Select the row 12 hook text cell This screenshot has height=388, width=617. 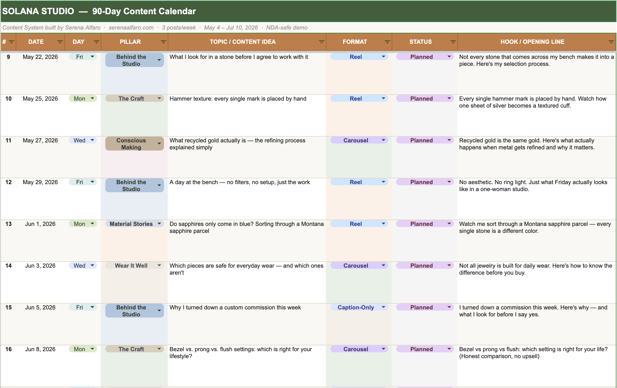tap(533, 186)
